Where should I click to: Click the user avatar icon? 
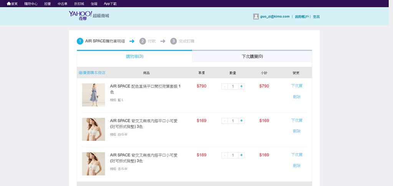tap(256, 16)
